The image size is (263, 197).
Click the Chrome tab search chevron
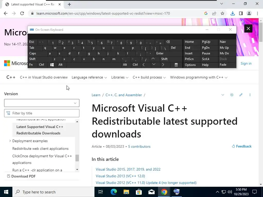coord(222,4)
